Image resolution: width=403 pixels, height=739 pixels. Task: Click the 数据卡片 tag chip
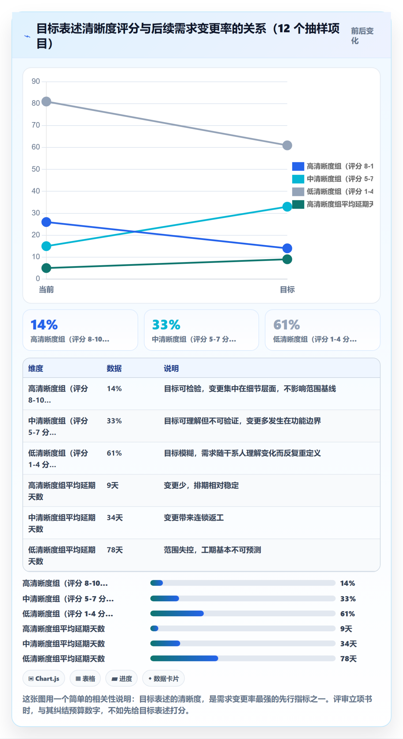(163, 679)
